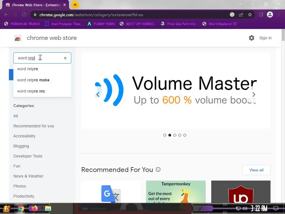This screenshot has width=285, height=214.
Task: Go back with the browser back arrow
Action: pyautogui.click(x=6, y=14)
